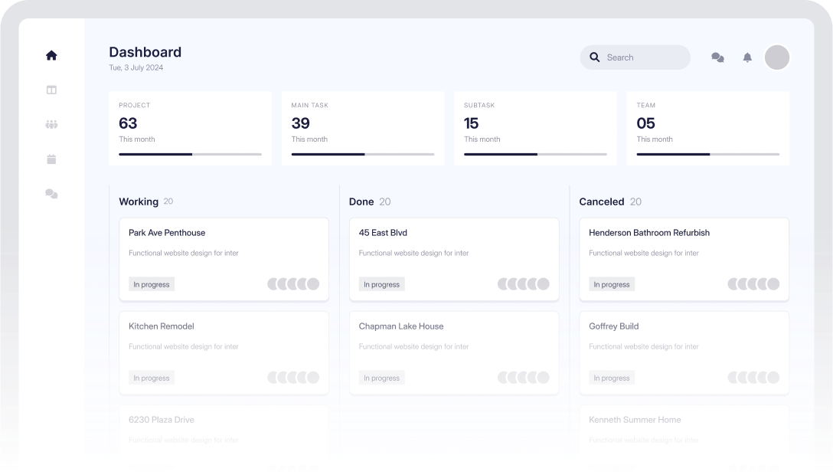Click In progress tag on Park Ave Penthouse
The image size is (833, 475).
[152, 284]
